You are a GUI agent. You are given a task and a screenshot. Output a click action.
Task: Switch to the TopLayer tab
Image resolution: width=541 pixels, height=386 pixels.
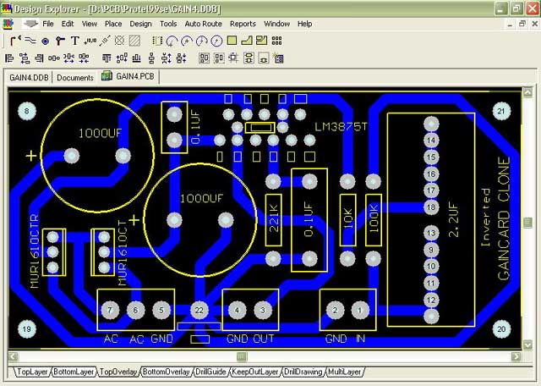(32, 372)
